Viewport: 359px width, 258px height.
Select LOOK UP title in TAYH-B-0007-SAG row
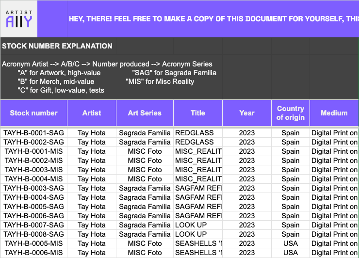tap(198, 225)
